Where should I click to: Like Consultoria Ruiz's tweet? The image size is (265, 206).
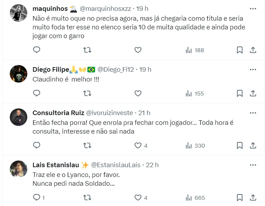pyautogui.click(x=138, y=145)
